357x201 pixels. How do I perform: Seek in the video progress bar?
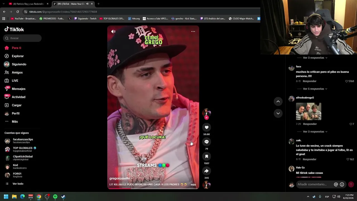click(153, 188)
